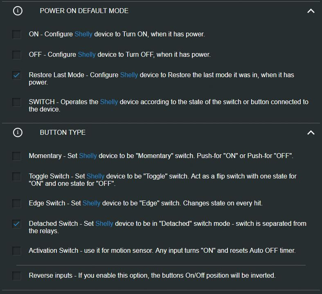The image size is (322, 294).
Task: Uncheck the Restore Last Mode checkbox
Action: 16,75
